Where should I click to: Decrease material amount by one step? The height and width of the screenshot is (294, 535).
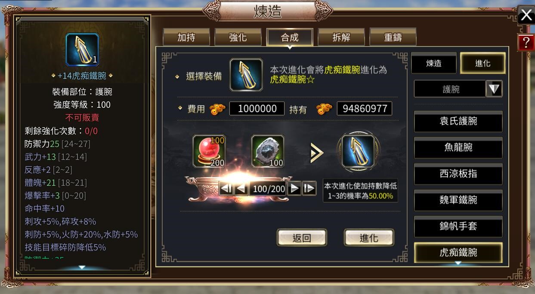[241, 188]
